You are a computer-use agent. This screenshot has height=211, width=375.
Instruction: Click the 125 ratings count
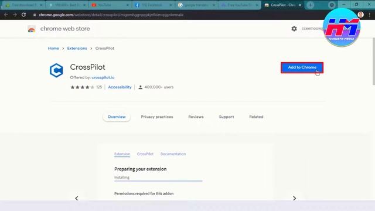[99, 87]
